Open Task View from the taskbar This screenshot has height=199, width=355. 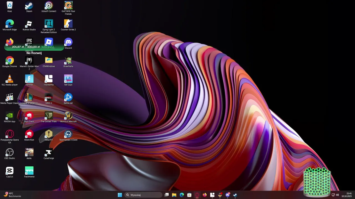click(x=167, y=195)
